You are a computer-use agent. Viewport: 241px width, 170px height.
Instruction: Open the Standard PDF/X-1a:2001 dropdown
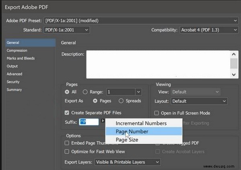coord(67,30)
